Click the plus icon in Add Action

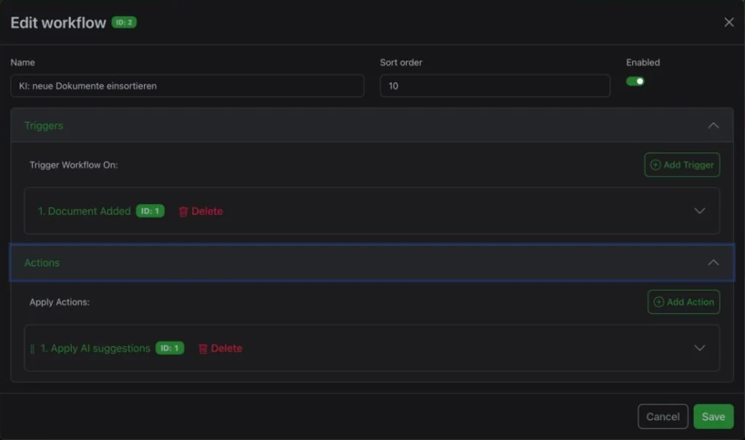658,302
